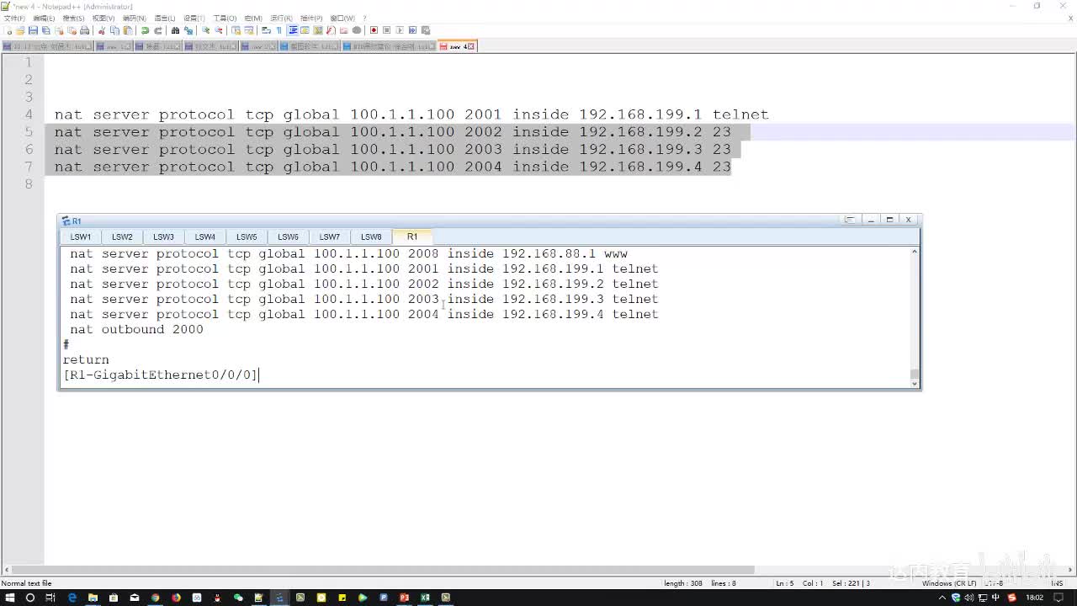Start macro recording with red dot icon
Screen dimensions: 1077x606
click(374, 30)
